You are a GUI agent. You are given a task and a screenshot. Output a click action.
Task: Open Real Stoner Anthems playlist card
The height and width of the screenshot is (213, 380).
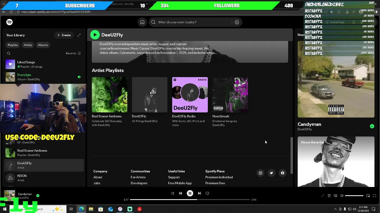pos(110,102)
